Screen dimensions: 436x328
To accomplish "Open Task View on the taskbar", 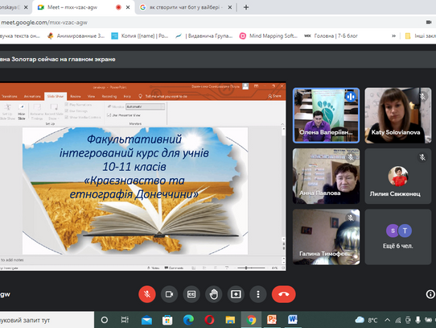I will pyautogui.click(x=125, y=320).
